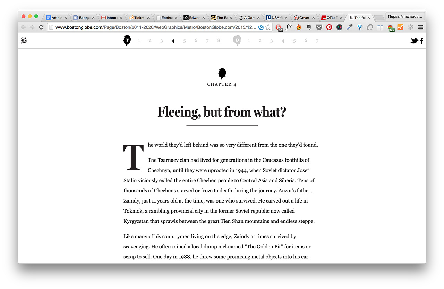This screenshot has height=289, width=444.
Task: Close the Gmail Inbox tab
Action: coord(120,18)
